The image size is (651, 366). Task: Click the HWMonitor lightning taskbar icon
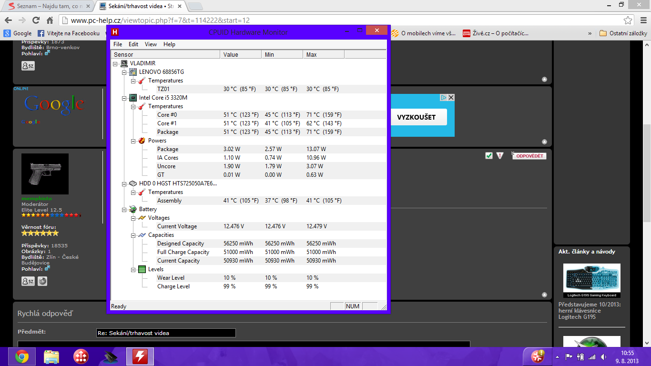[140, 356]
